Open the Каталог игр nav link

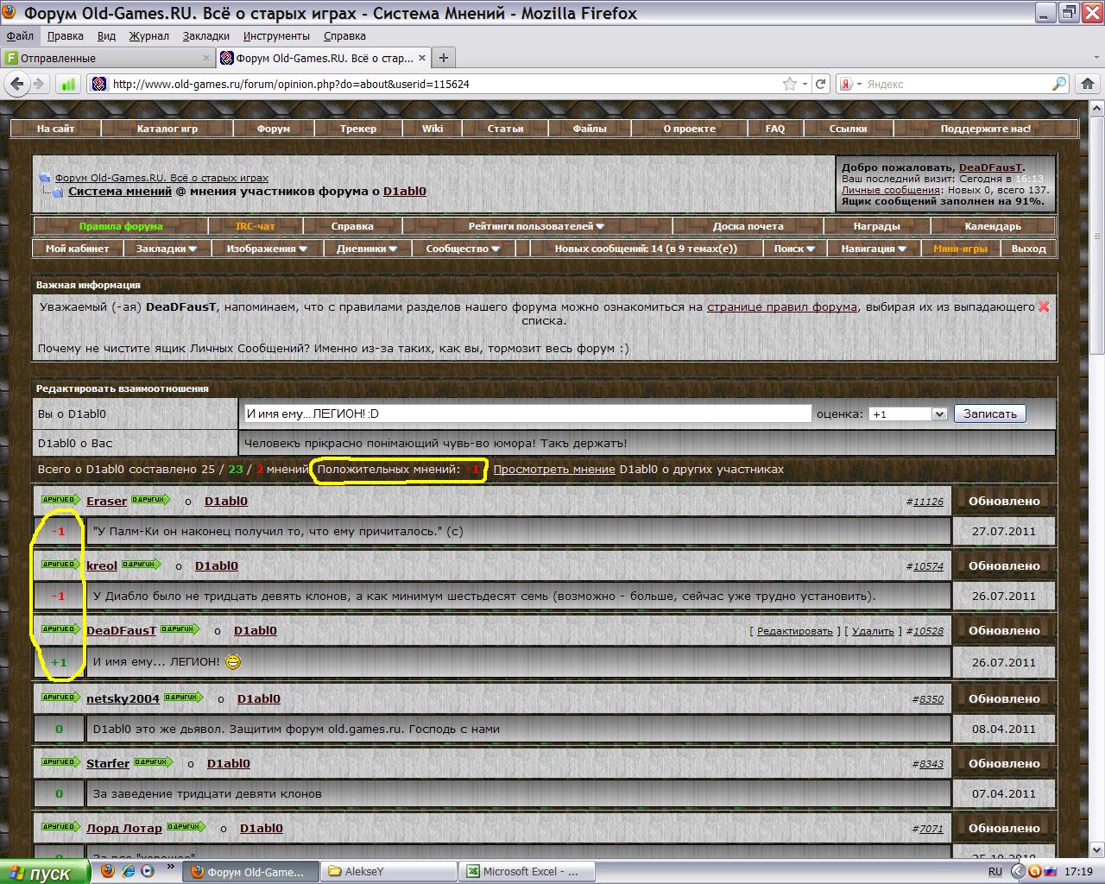(167, 129)
